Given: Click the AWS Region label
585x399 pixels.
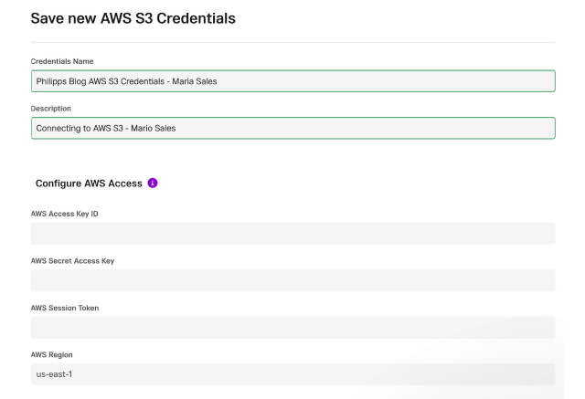Looking at the screenshot, I should pos(51,354).
